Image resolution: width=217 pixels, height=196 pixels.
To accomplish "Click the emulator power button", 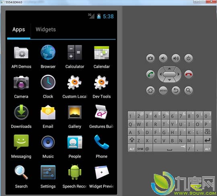I will [x=188, y=58].
